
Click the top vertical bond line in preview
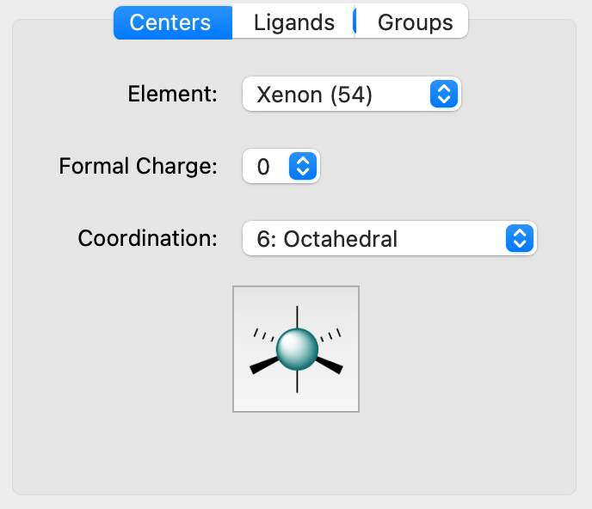(x=297, y=317)
